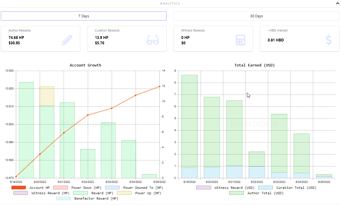The image size is (341, 205).
Task: Click the Power Up bar on 6/20/2022
Action: [47, 96]
